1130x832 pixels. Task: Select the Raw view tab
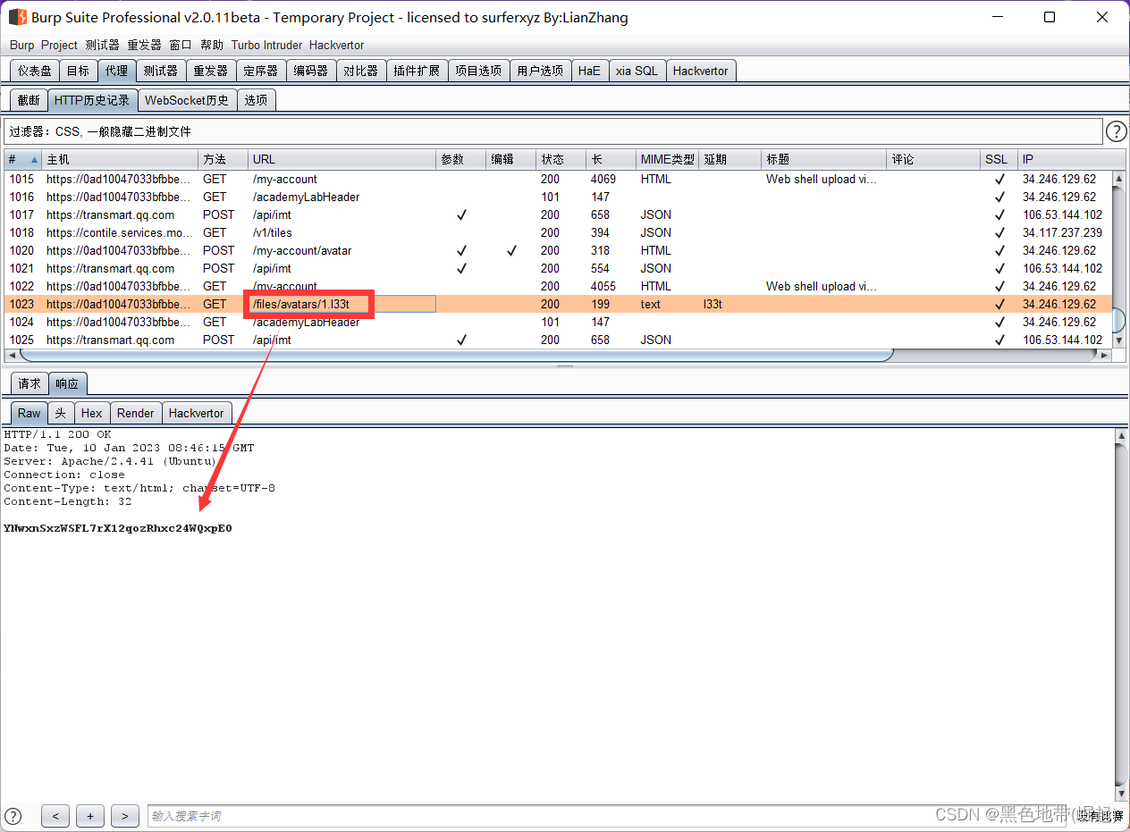(x=29, y=413)
